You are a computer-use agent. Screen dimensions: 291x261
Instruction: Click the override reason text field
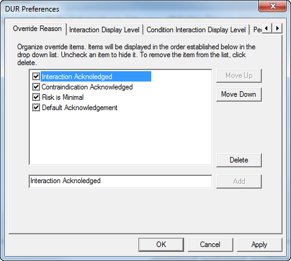120,181
